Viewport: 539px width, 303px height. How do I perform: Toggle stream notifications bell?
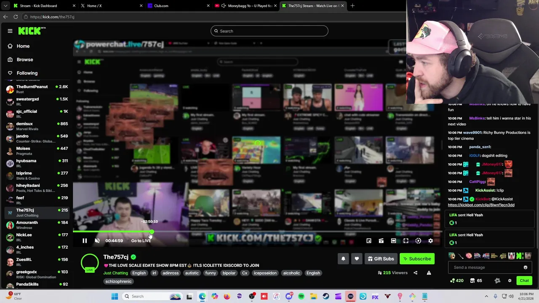[343, 259]
